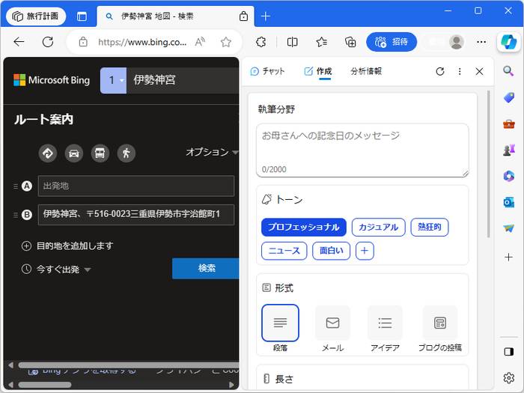Screen dimensions: 524x393
Task: Open sidebar Shopping tag icon
Action: pos(508,97)
